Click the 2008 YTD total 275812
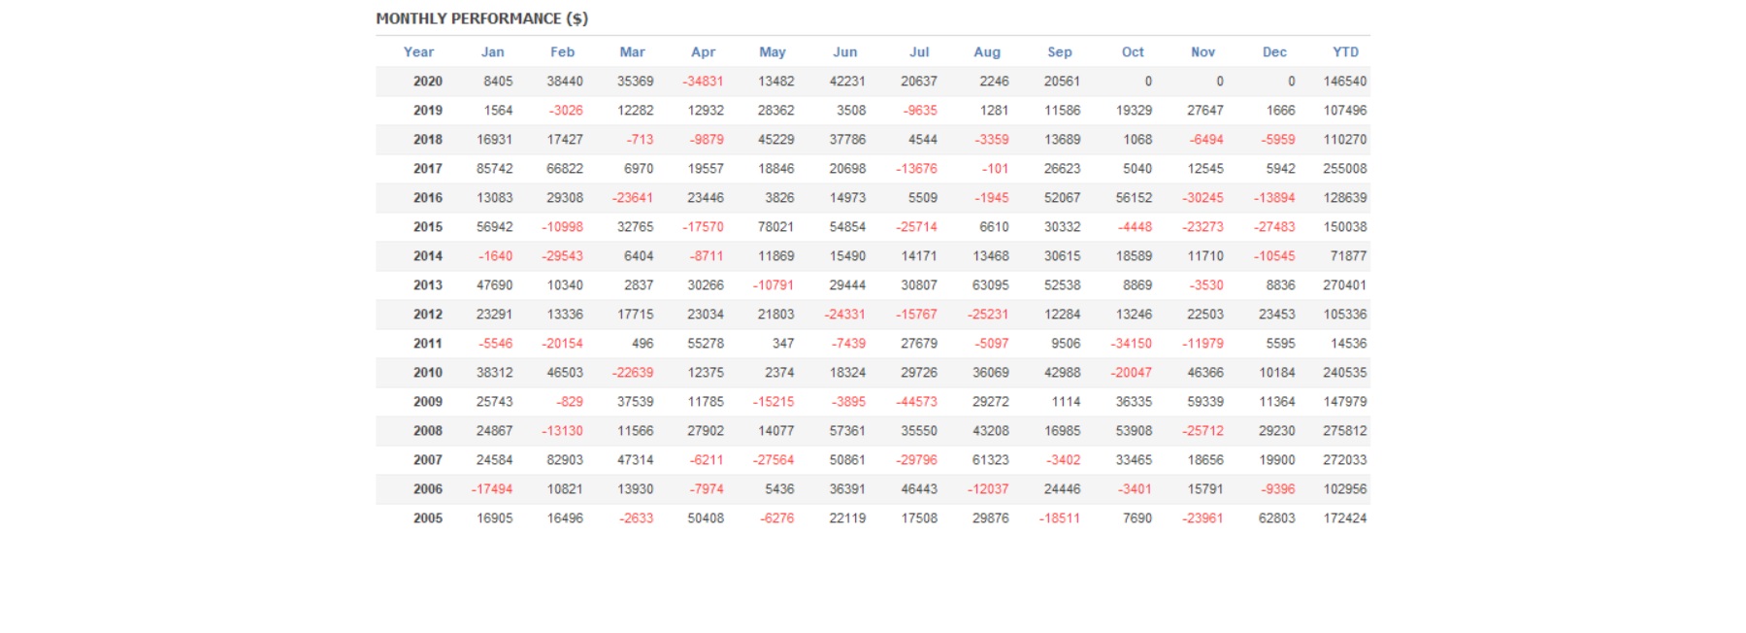Screen dimensions: 1746x633 click(1344, 431)
